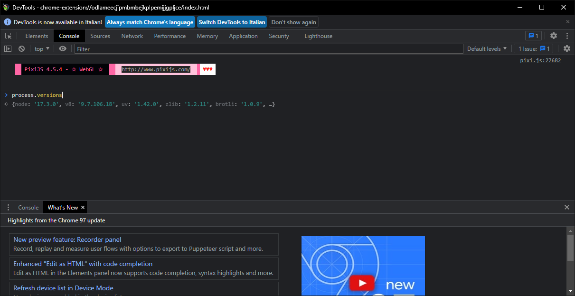Open Enhanced Edit as HTML link
The width and height of the screenshot is (575, 296).
83,264
